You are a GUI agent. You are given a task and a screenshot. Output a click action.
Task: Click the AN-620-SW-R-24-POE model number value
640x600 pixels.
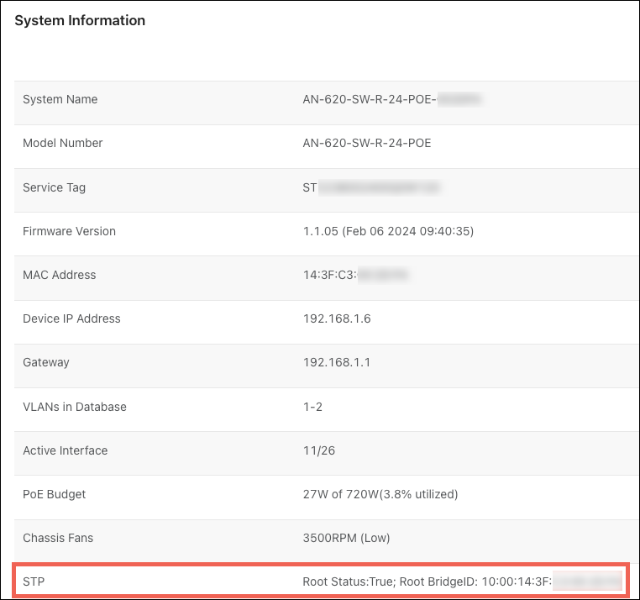366,143
